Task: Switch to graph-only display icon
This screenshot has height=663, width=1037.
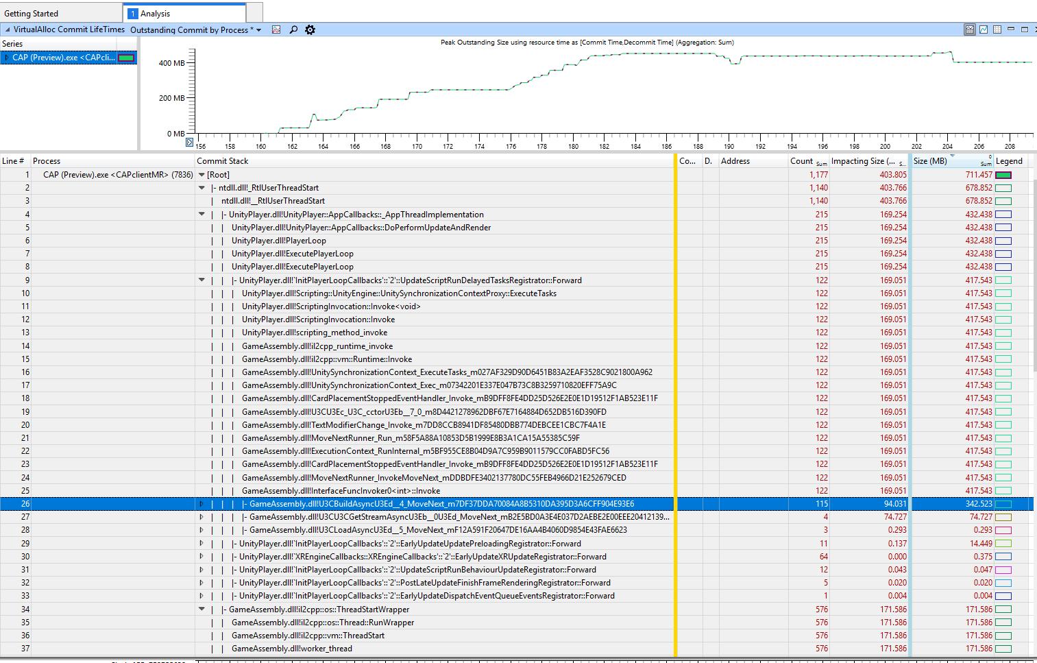Action: pyautogui.click(x=984, y=29)
